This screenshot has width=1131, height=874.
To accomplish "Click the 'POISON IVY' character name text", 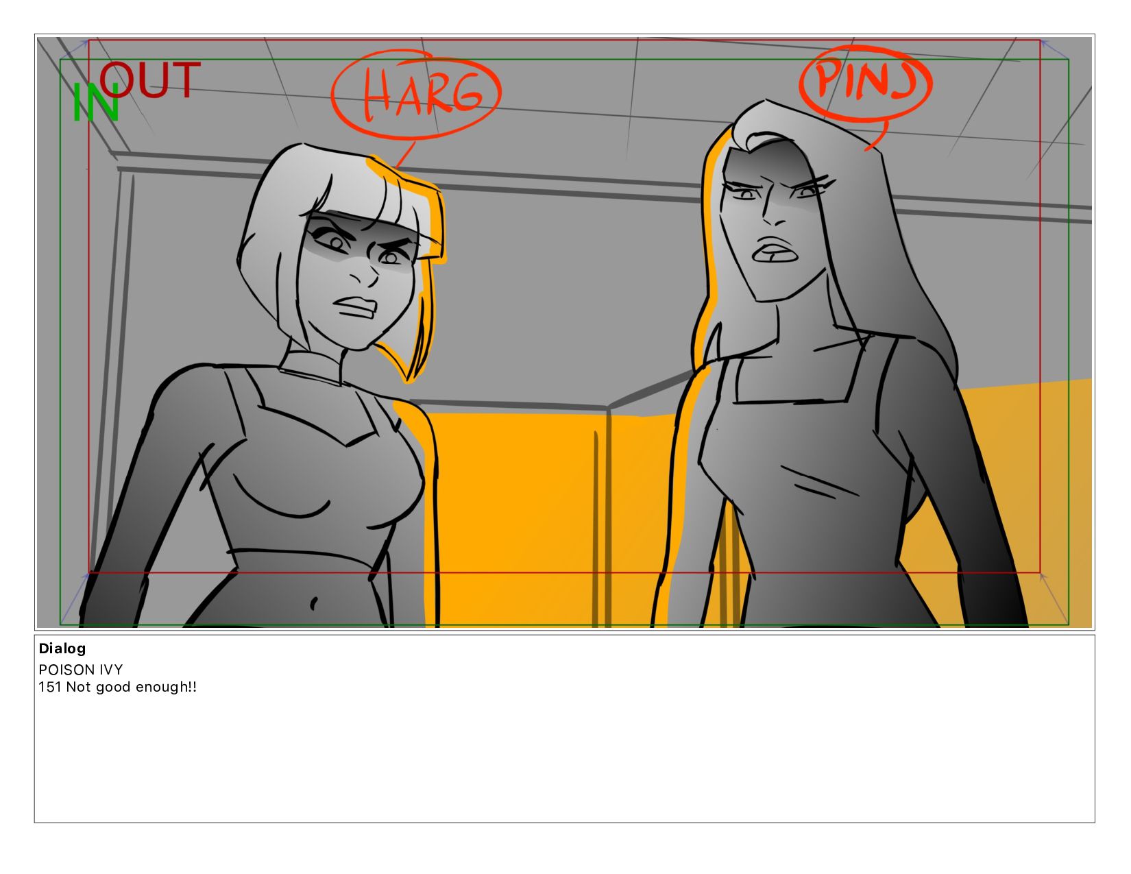I will coord(81,670).
